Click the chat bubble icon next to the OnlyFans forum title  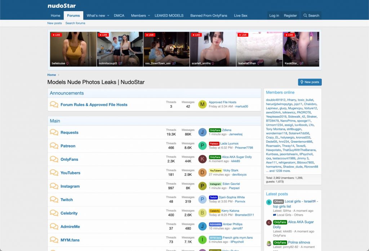coord(54,159)
